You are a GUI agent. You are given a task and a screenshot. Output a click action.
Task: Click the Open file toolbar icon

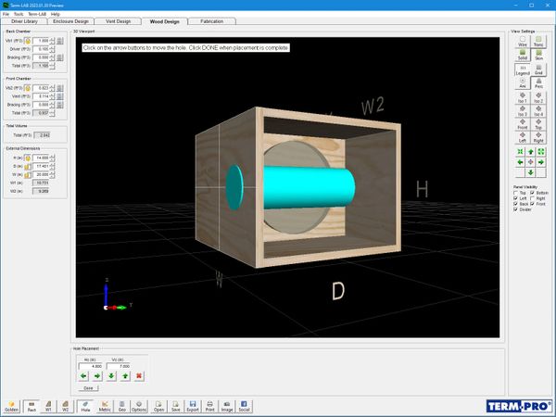[x=158, y=407]
